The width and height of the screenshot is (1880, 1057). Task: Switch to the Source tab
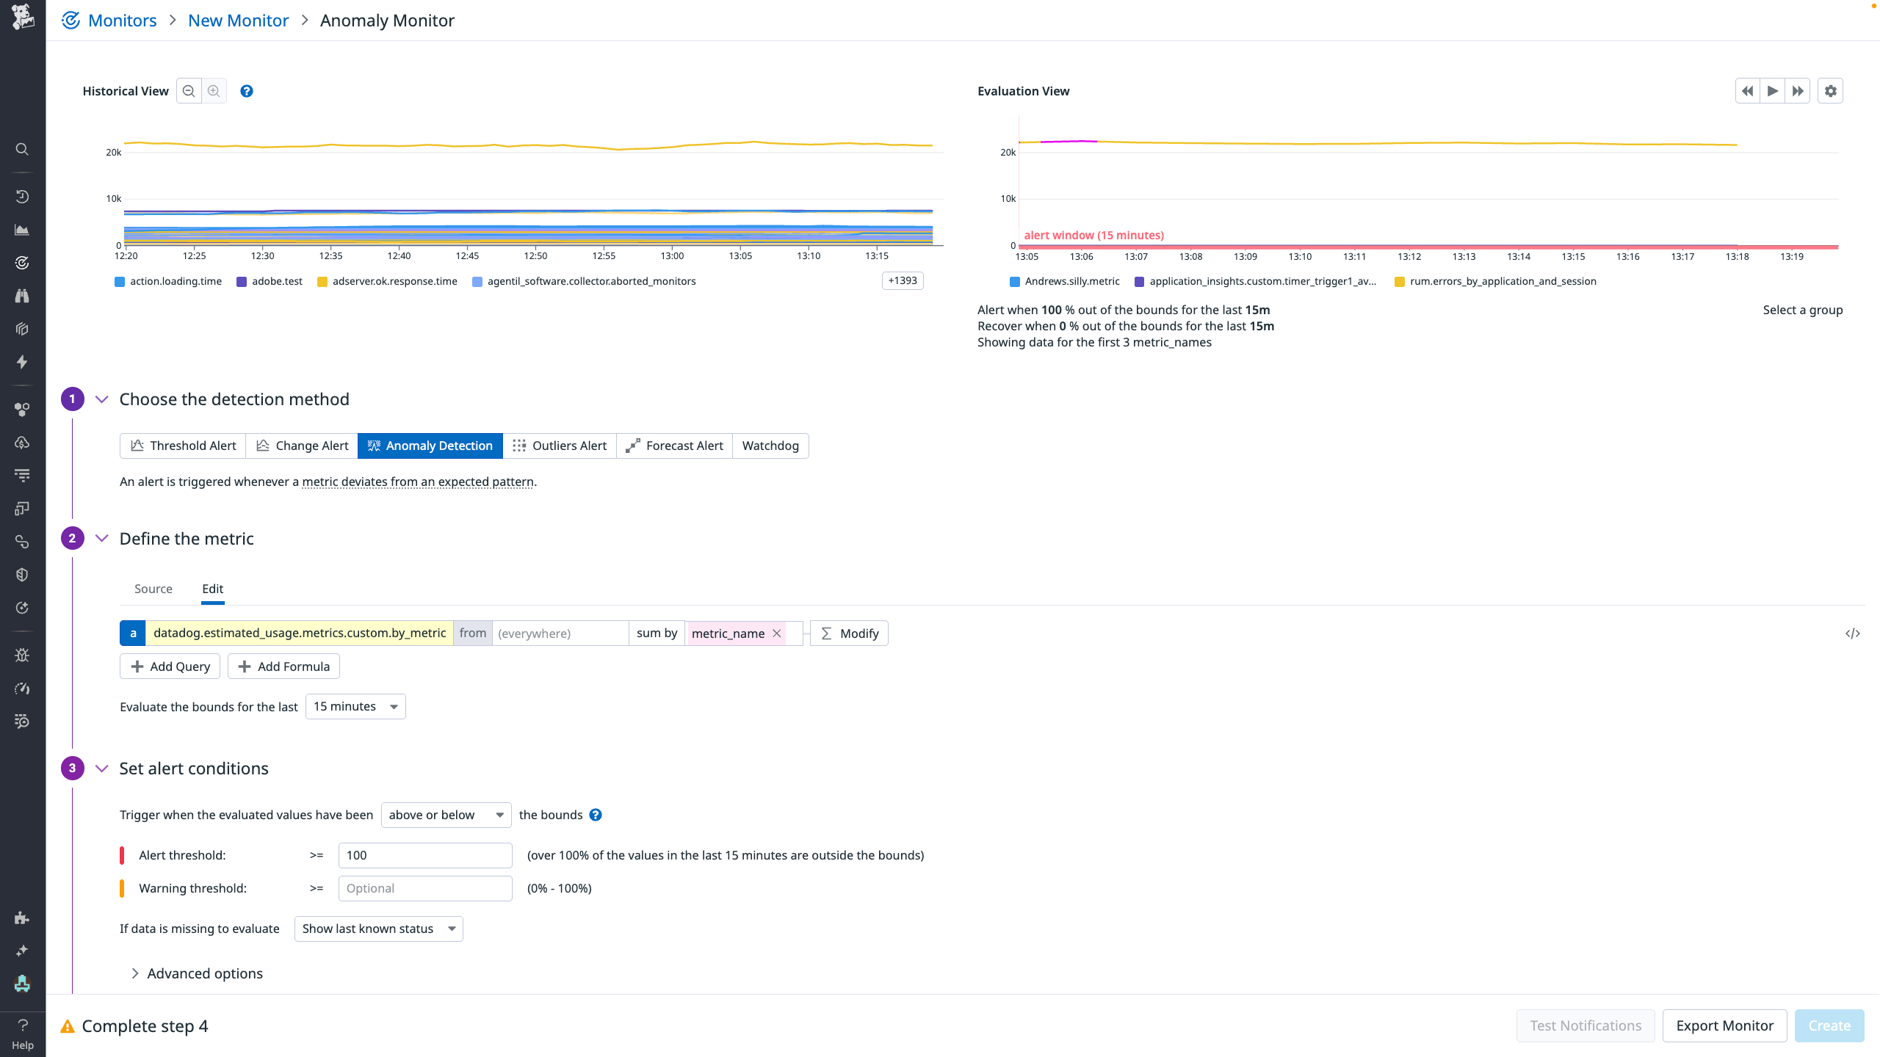click(x=153, y=589)
